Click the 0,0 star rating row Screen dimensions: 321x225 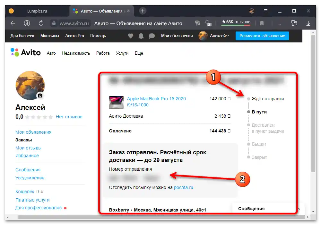pyautogui.click(x=34, y=117)
